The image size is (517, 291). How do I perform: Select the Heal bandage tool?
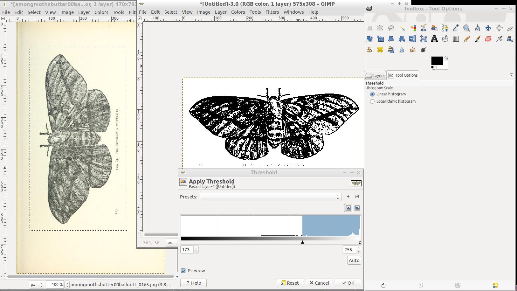point(380,50)
